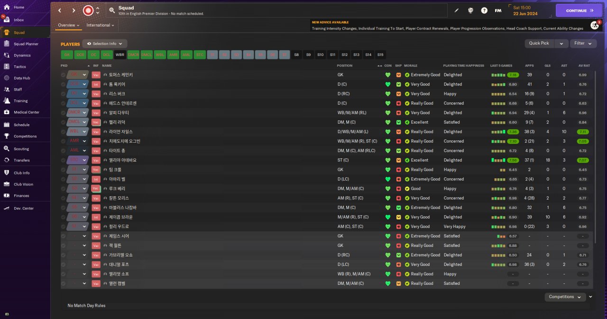The width and height of the screenshot is (607, 319).
Task: Click the Quick Pick button
Action: tap(539, 43)
